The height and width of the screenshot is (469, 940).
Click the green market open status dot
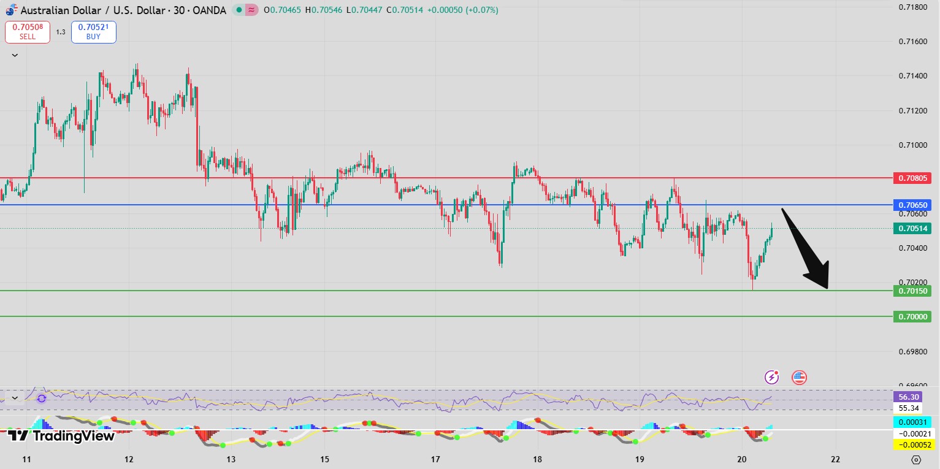point(239,10)
